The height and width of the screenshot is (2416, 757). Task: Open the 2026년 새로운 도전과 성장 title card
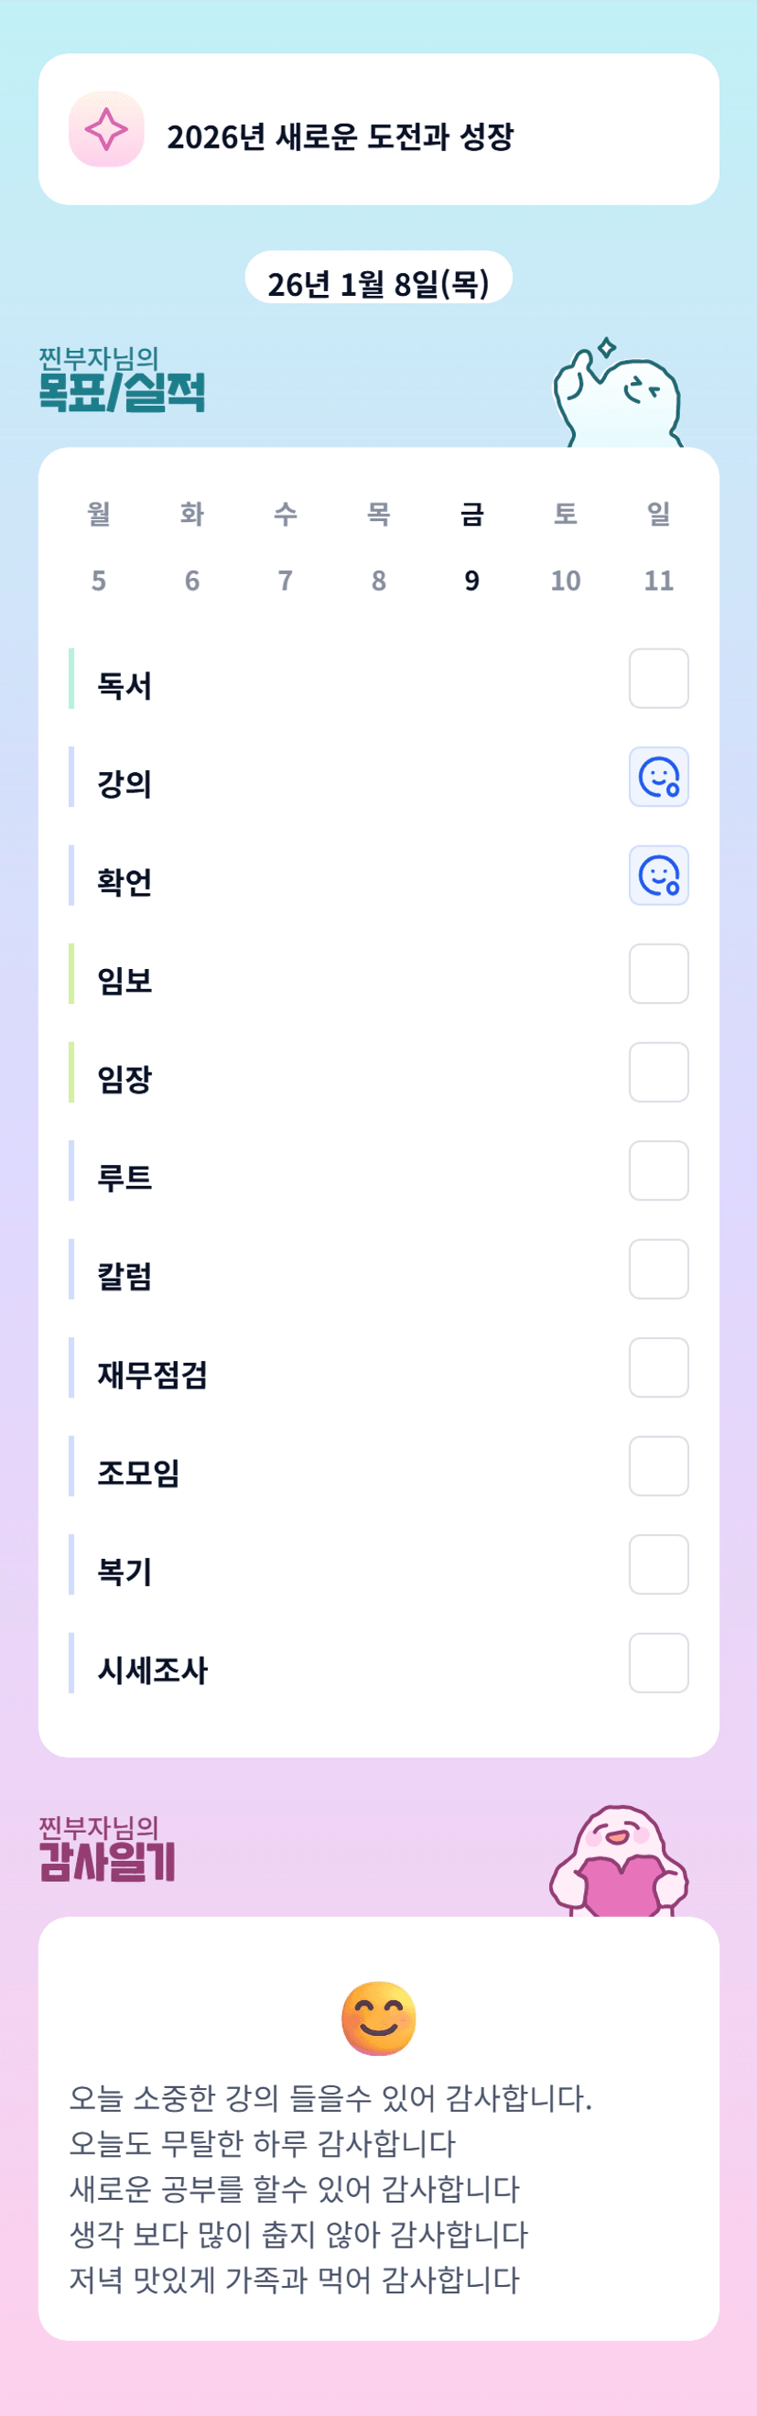point(379,129)
